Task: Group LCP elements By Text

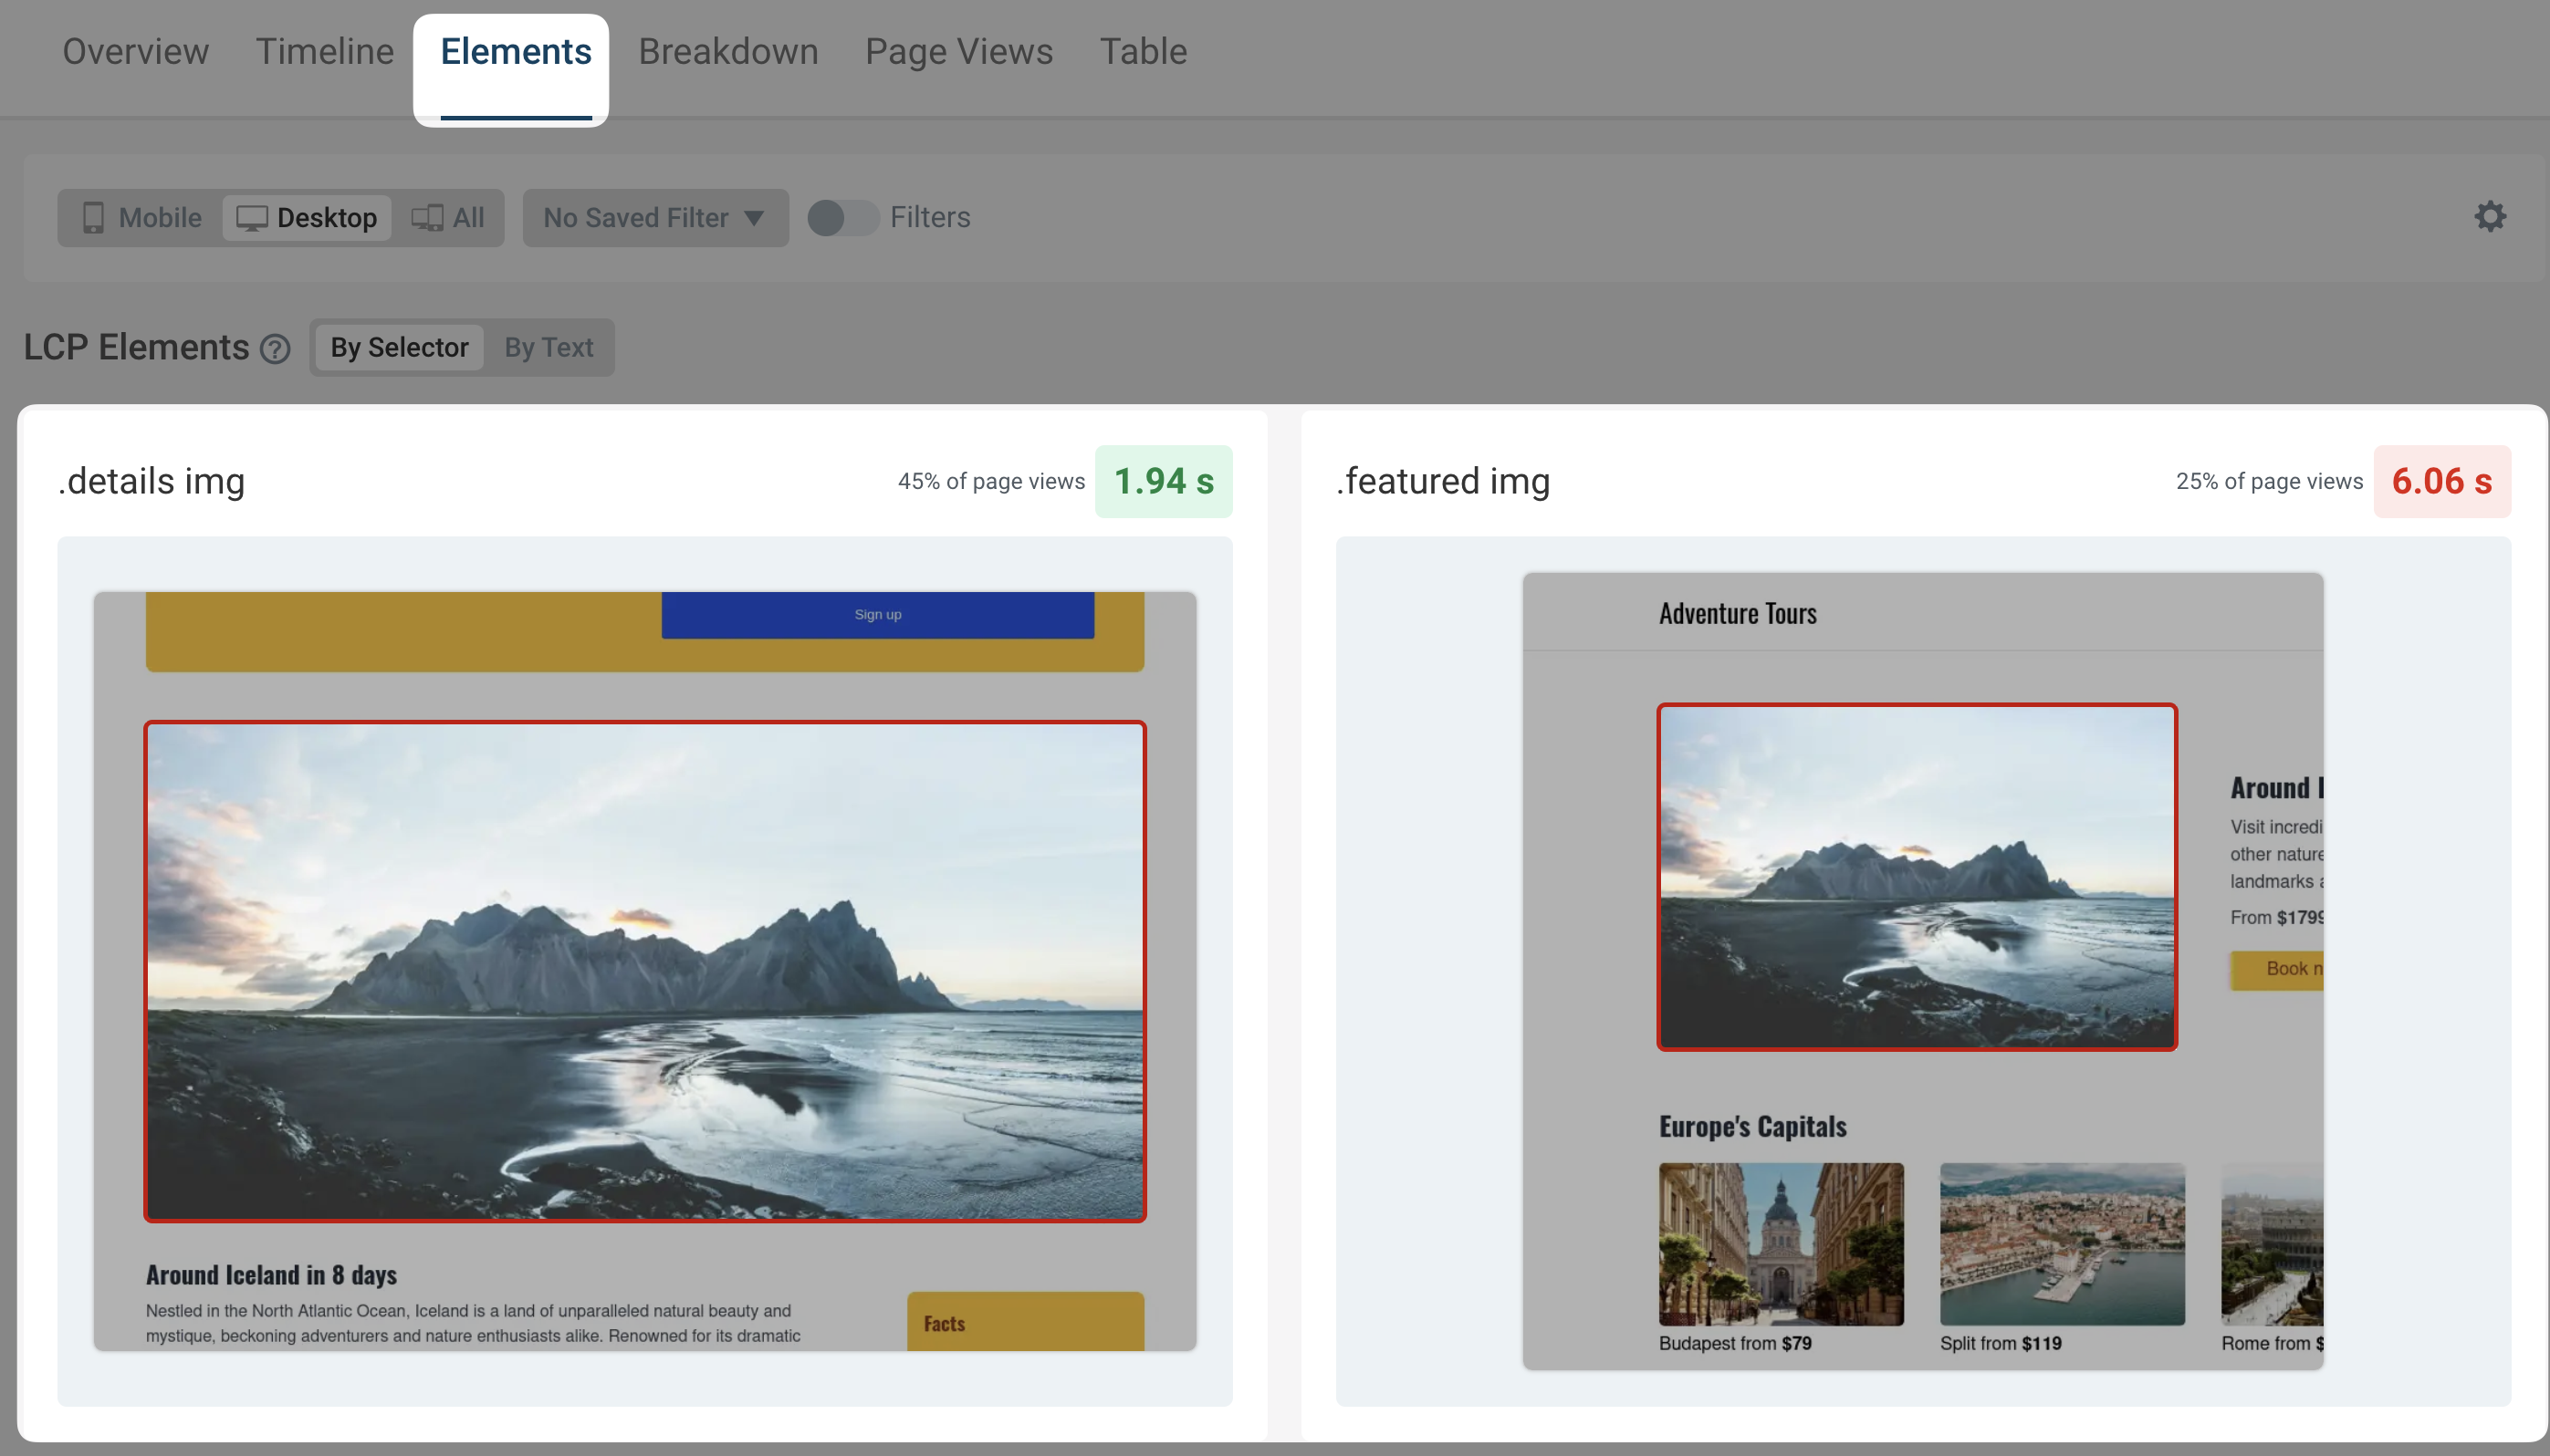Action: 549,347
